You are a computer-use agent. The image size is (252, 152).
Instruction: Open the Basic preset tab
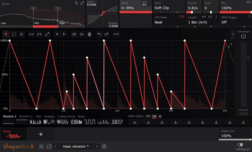click(82, 116)
